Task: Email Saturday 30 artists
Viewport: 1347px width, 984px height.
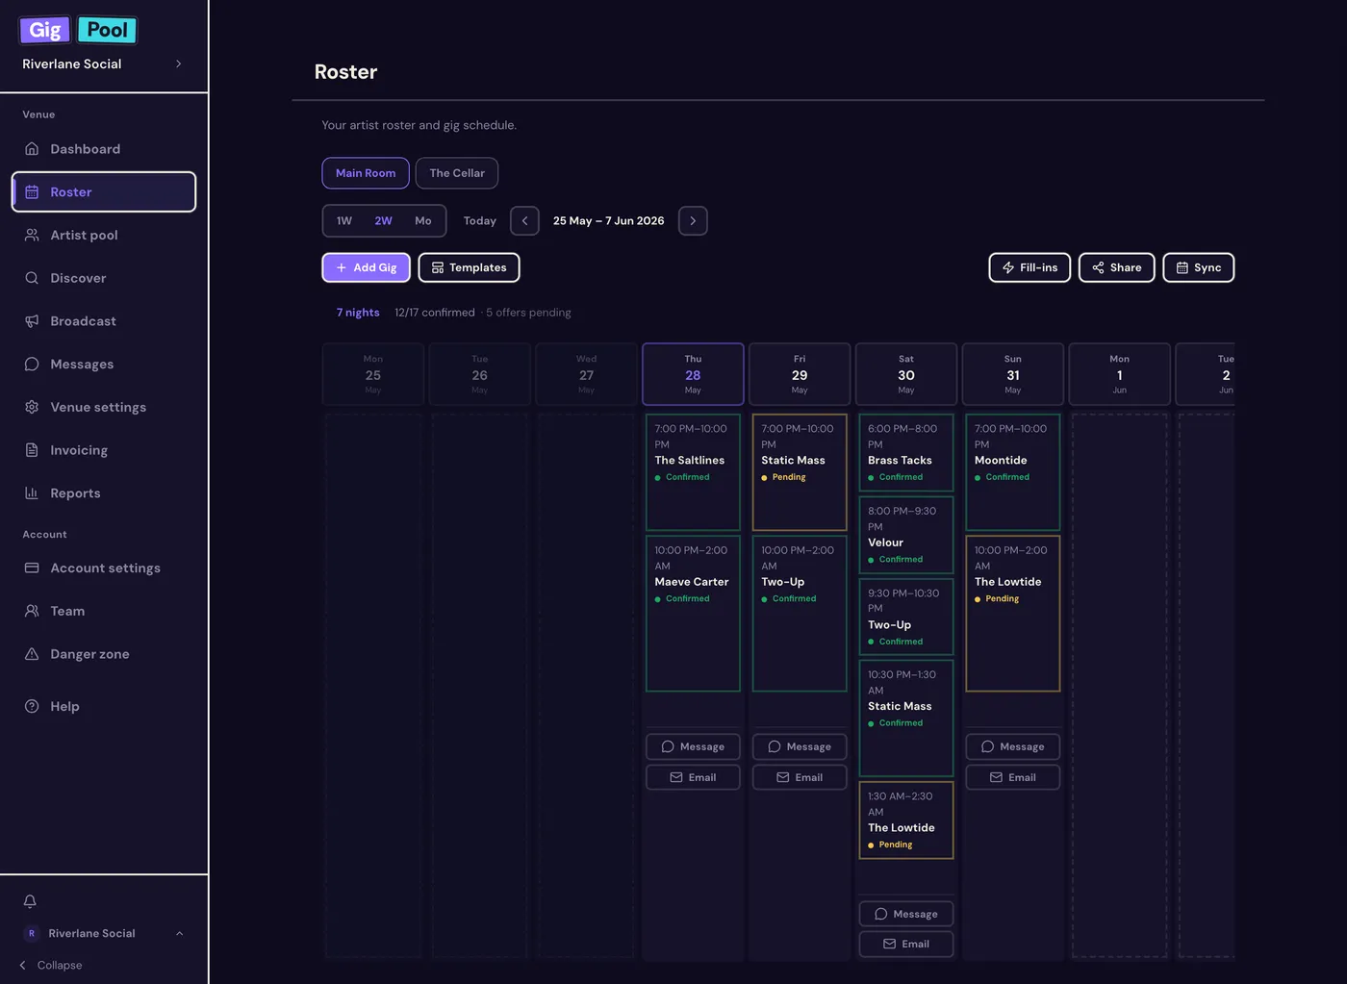Action: tap(906, 944)
